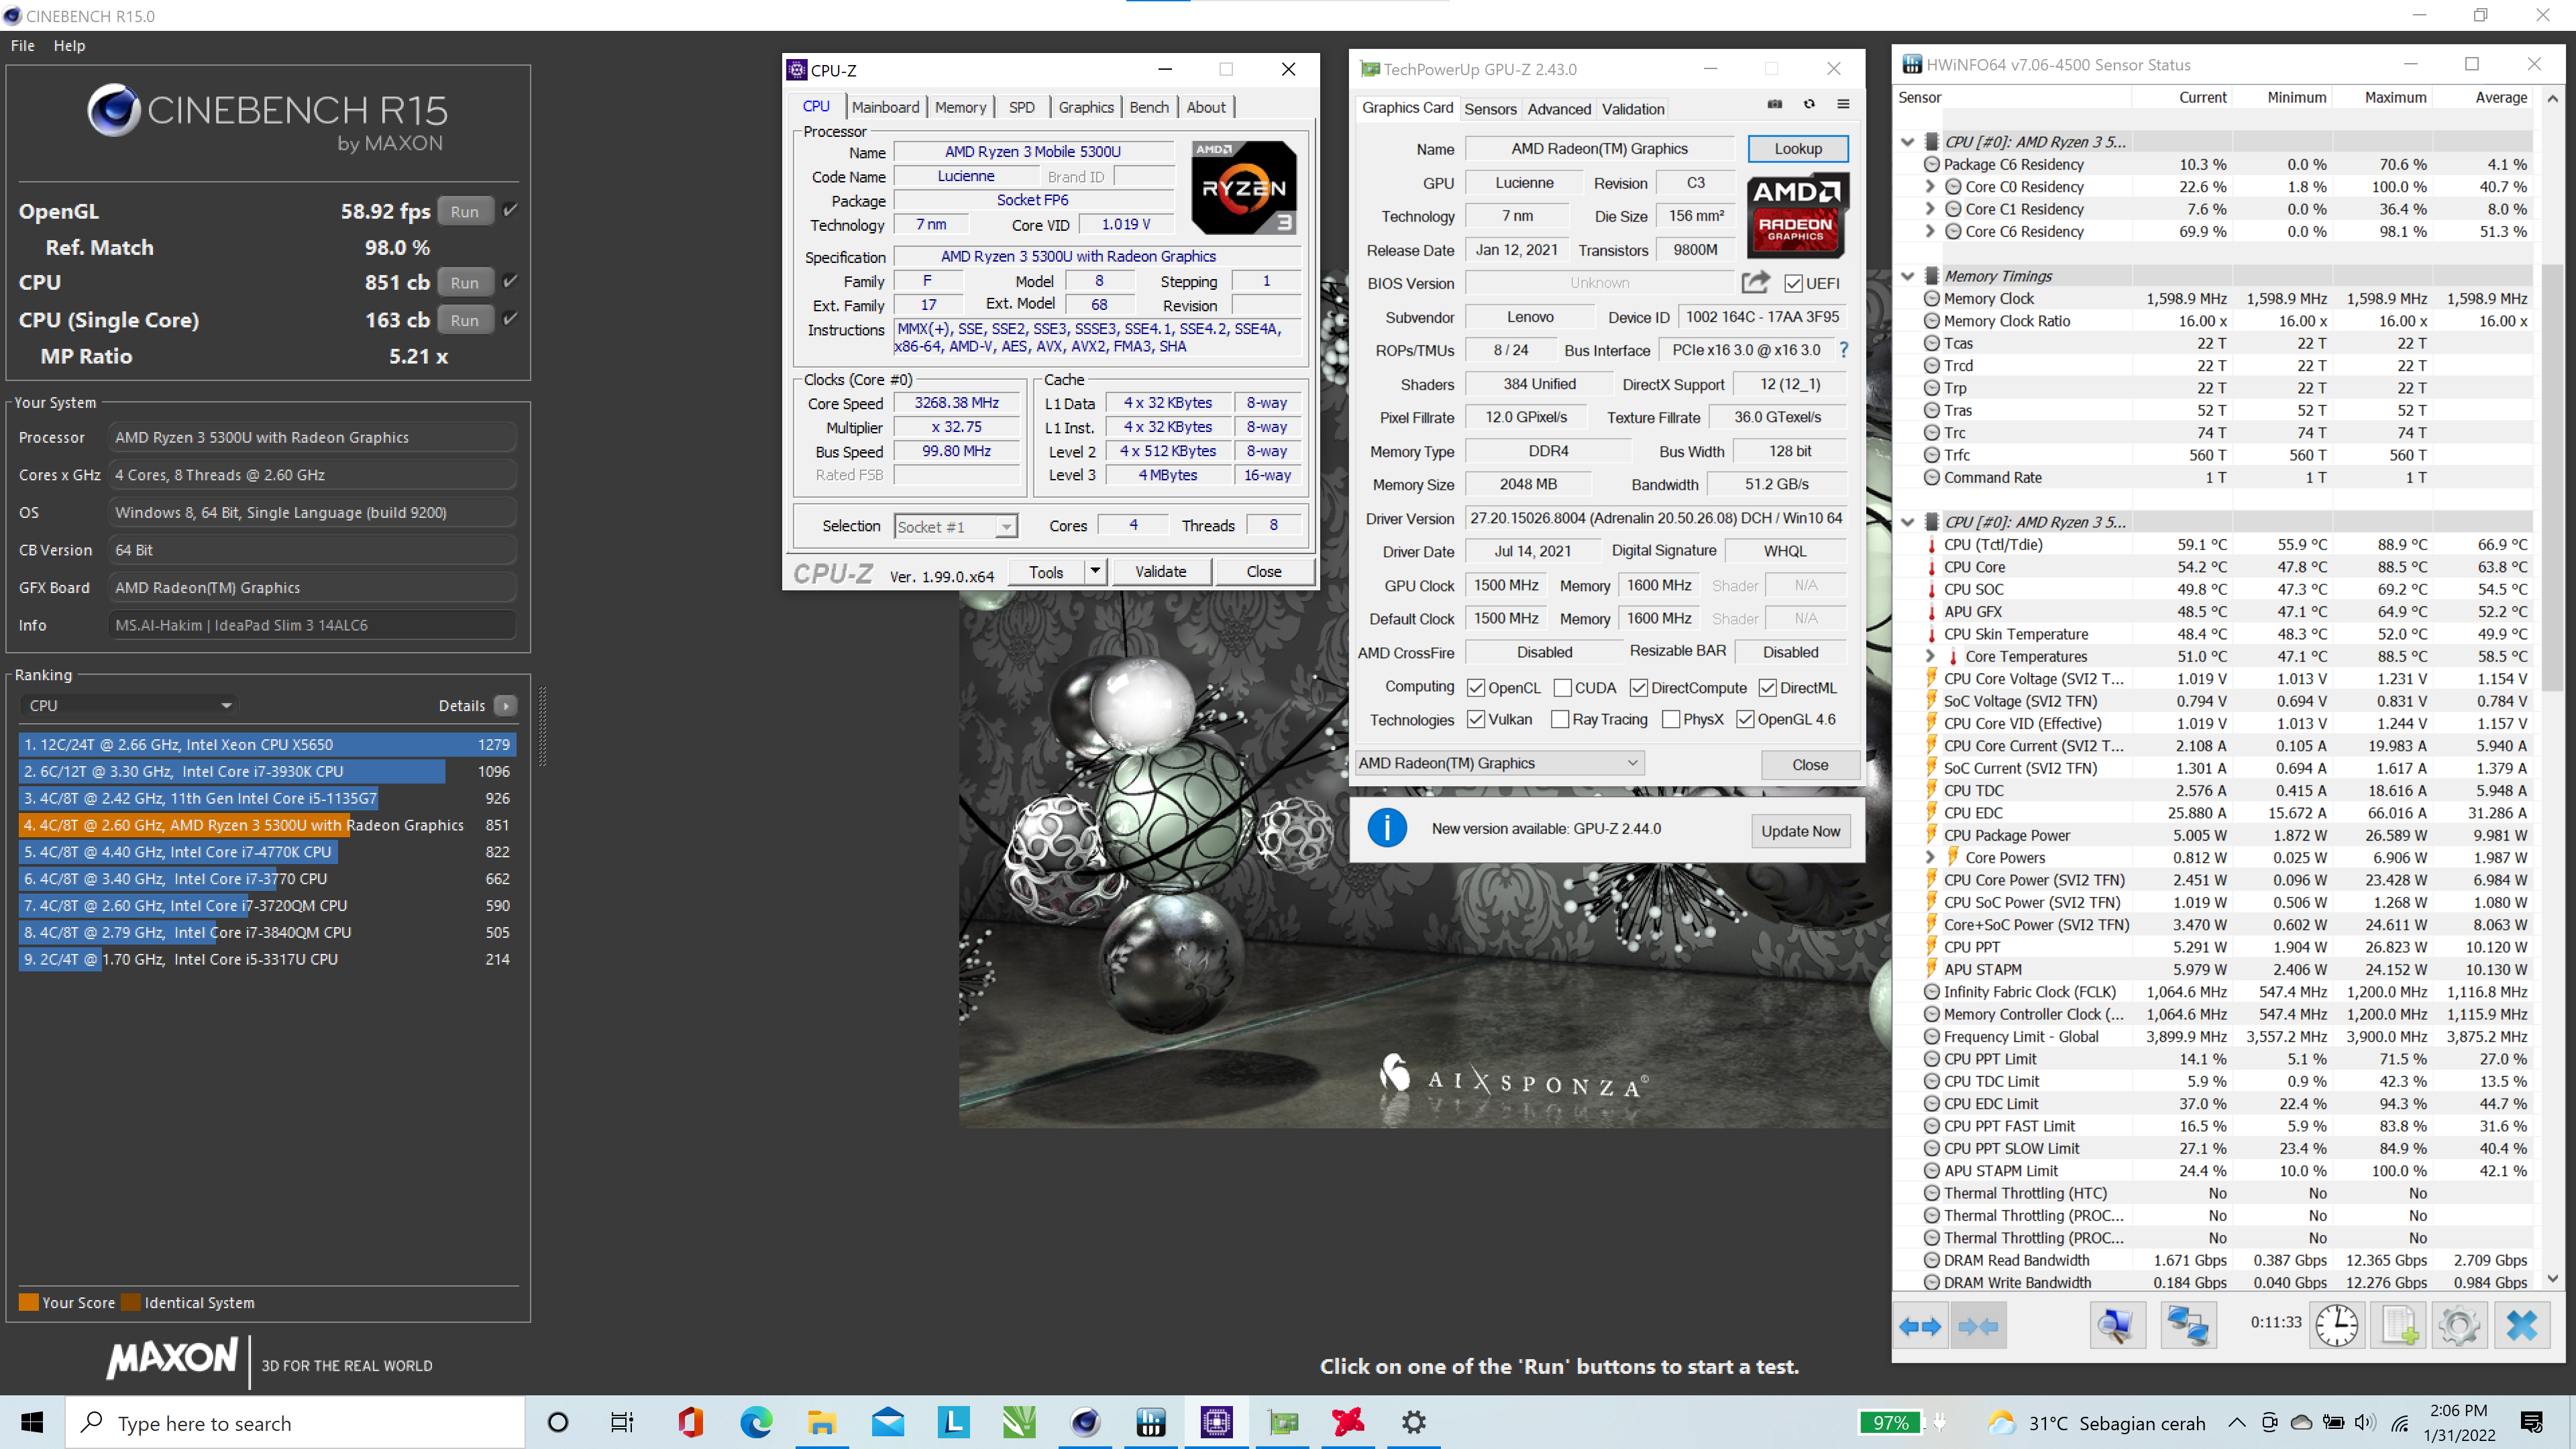2576x1449 pixels.
Task: Click HWiNFO taskbar icon
Action: (1151, 1422)
